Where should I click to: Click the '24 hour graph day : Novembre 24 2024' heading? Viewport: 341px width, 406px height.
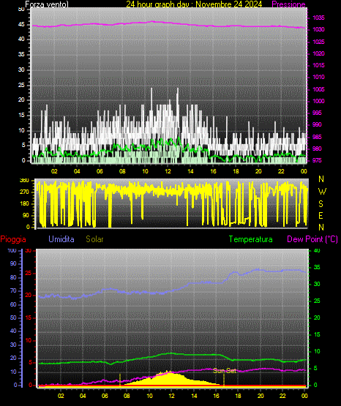(194, 4)
